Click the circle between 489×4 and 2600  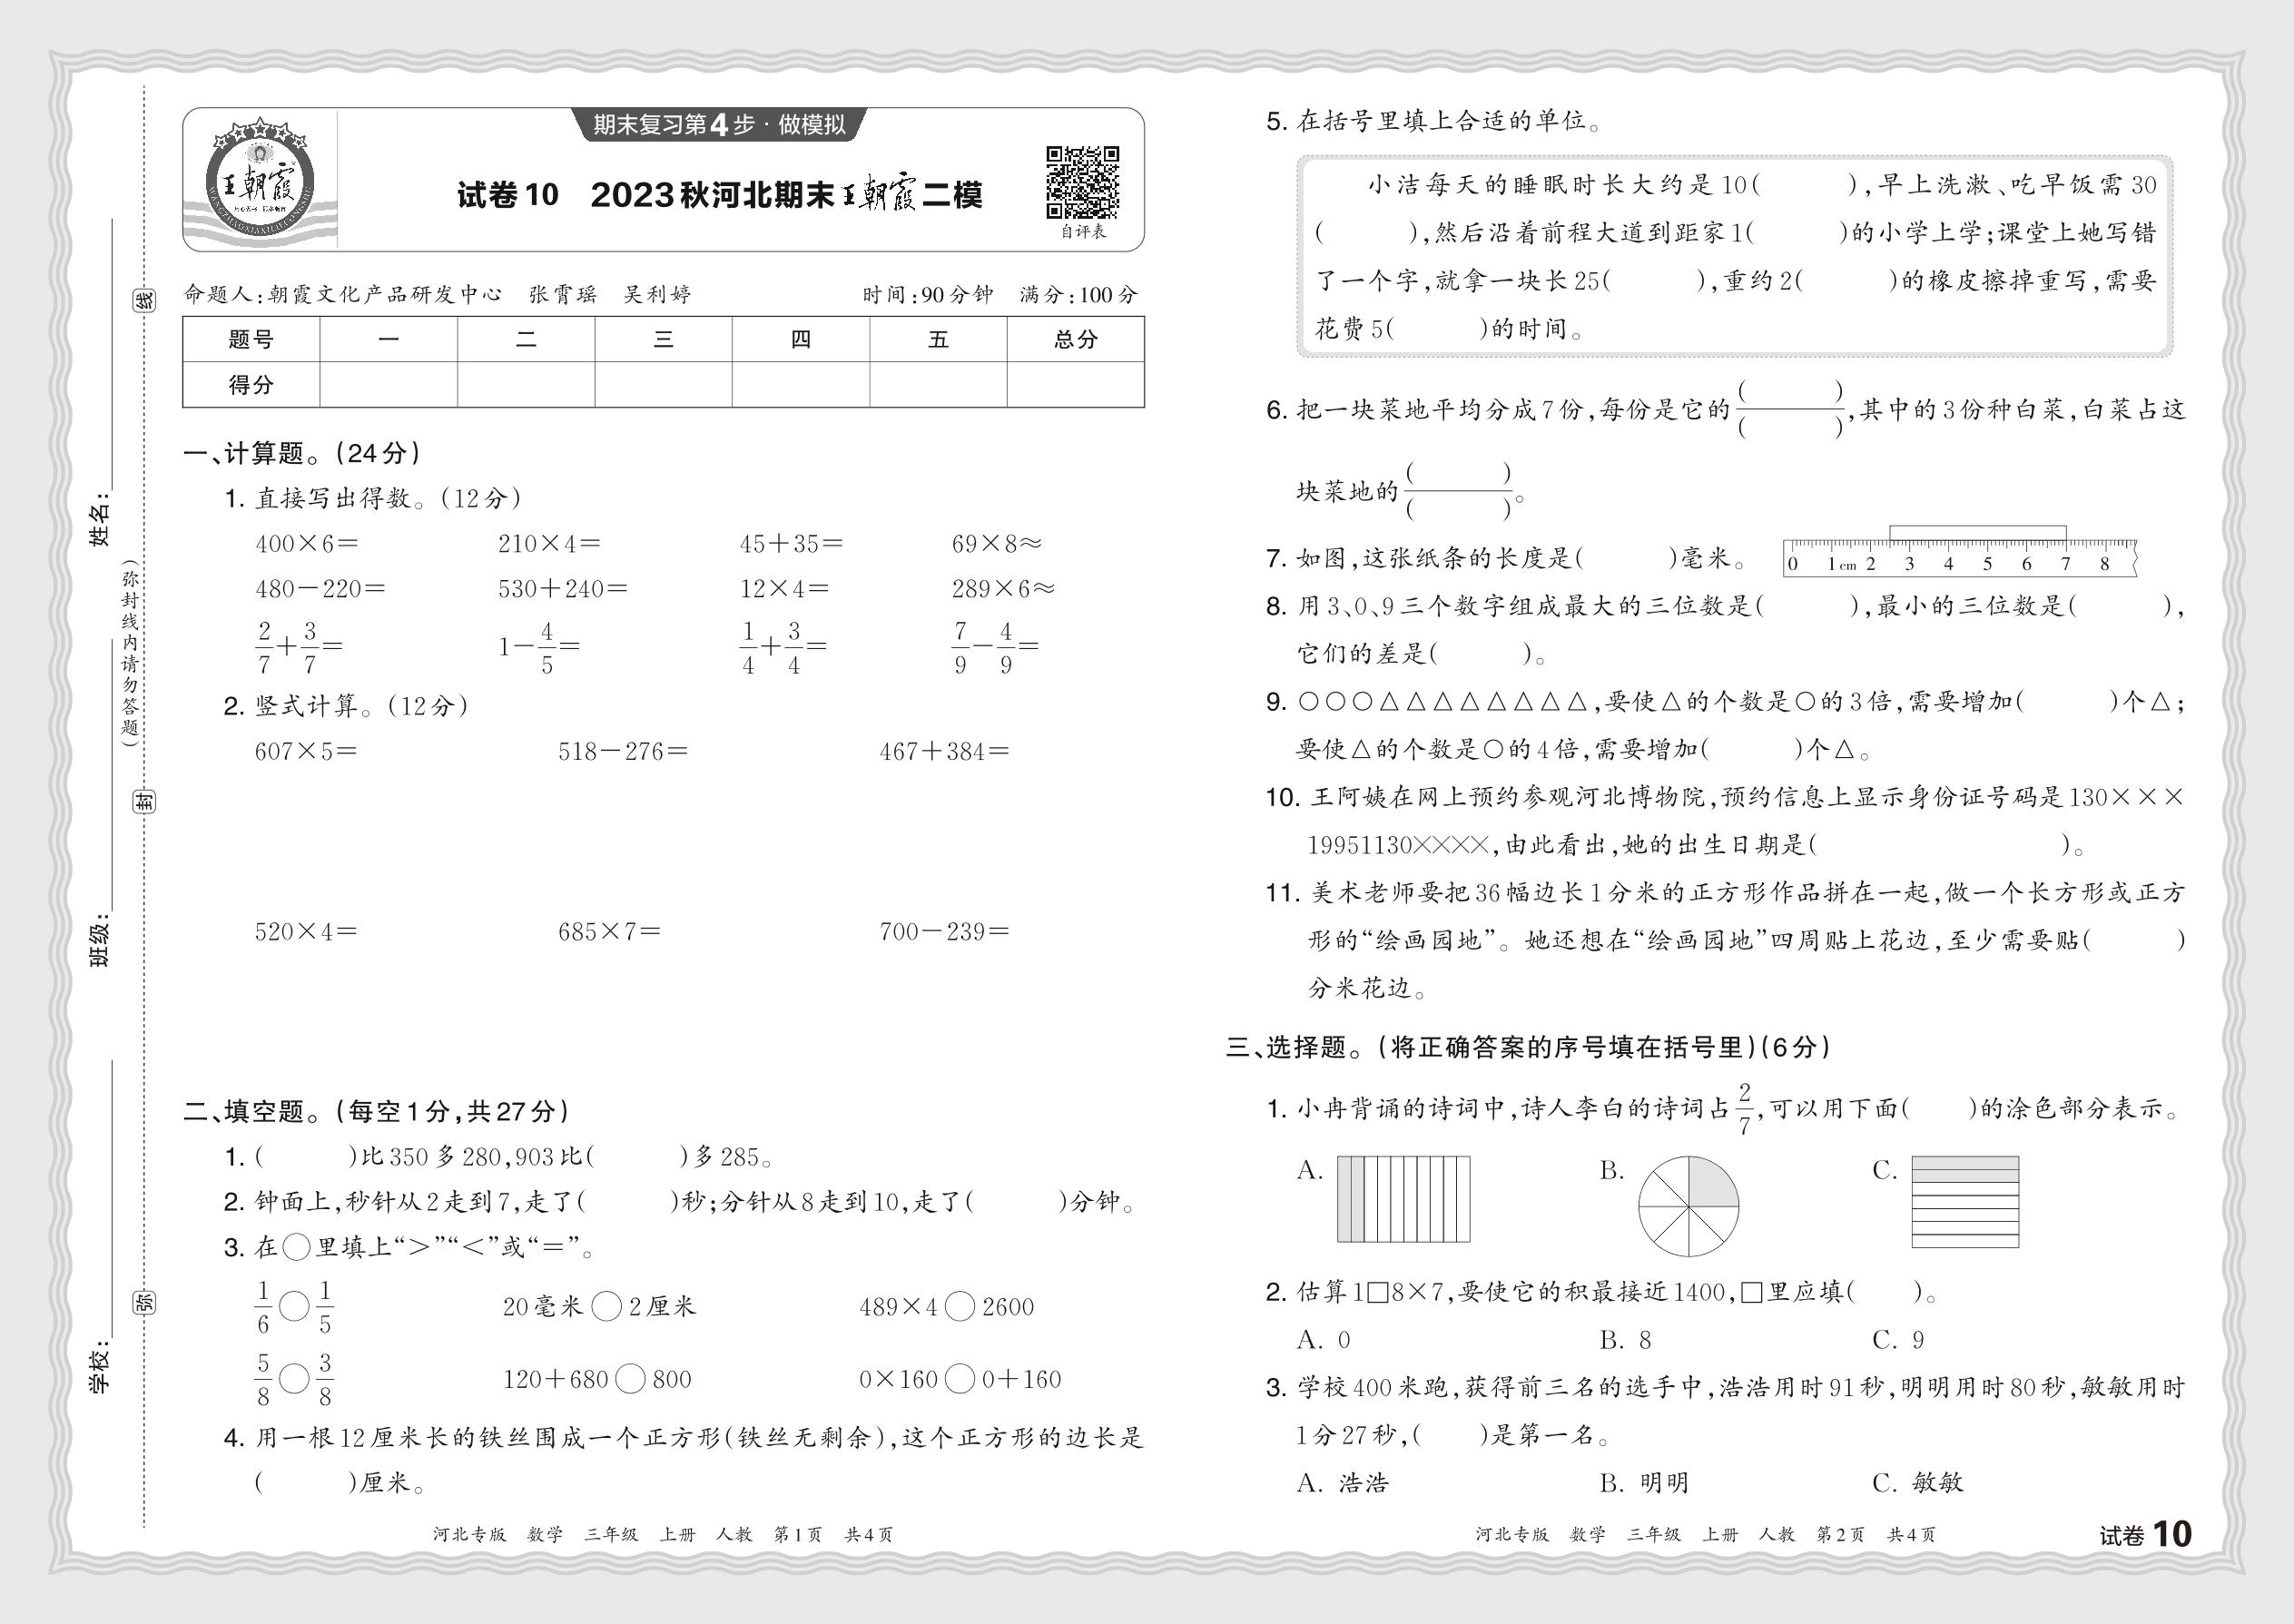click(959, 1306)
